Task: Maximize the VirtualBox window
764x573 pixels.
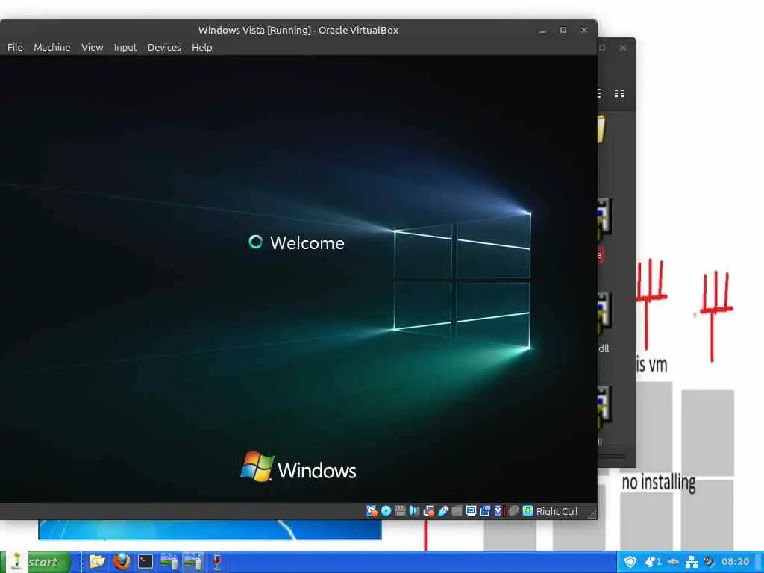Action: coord(563,30)
